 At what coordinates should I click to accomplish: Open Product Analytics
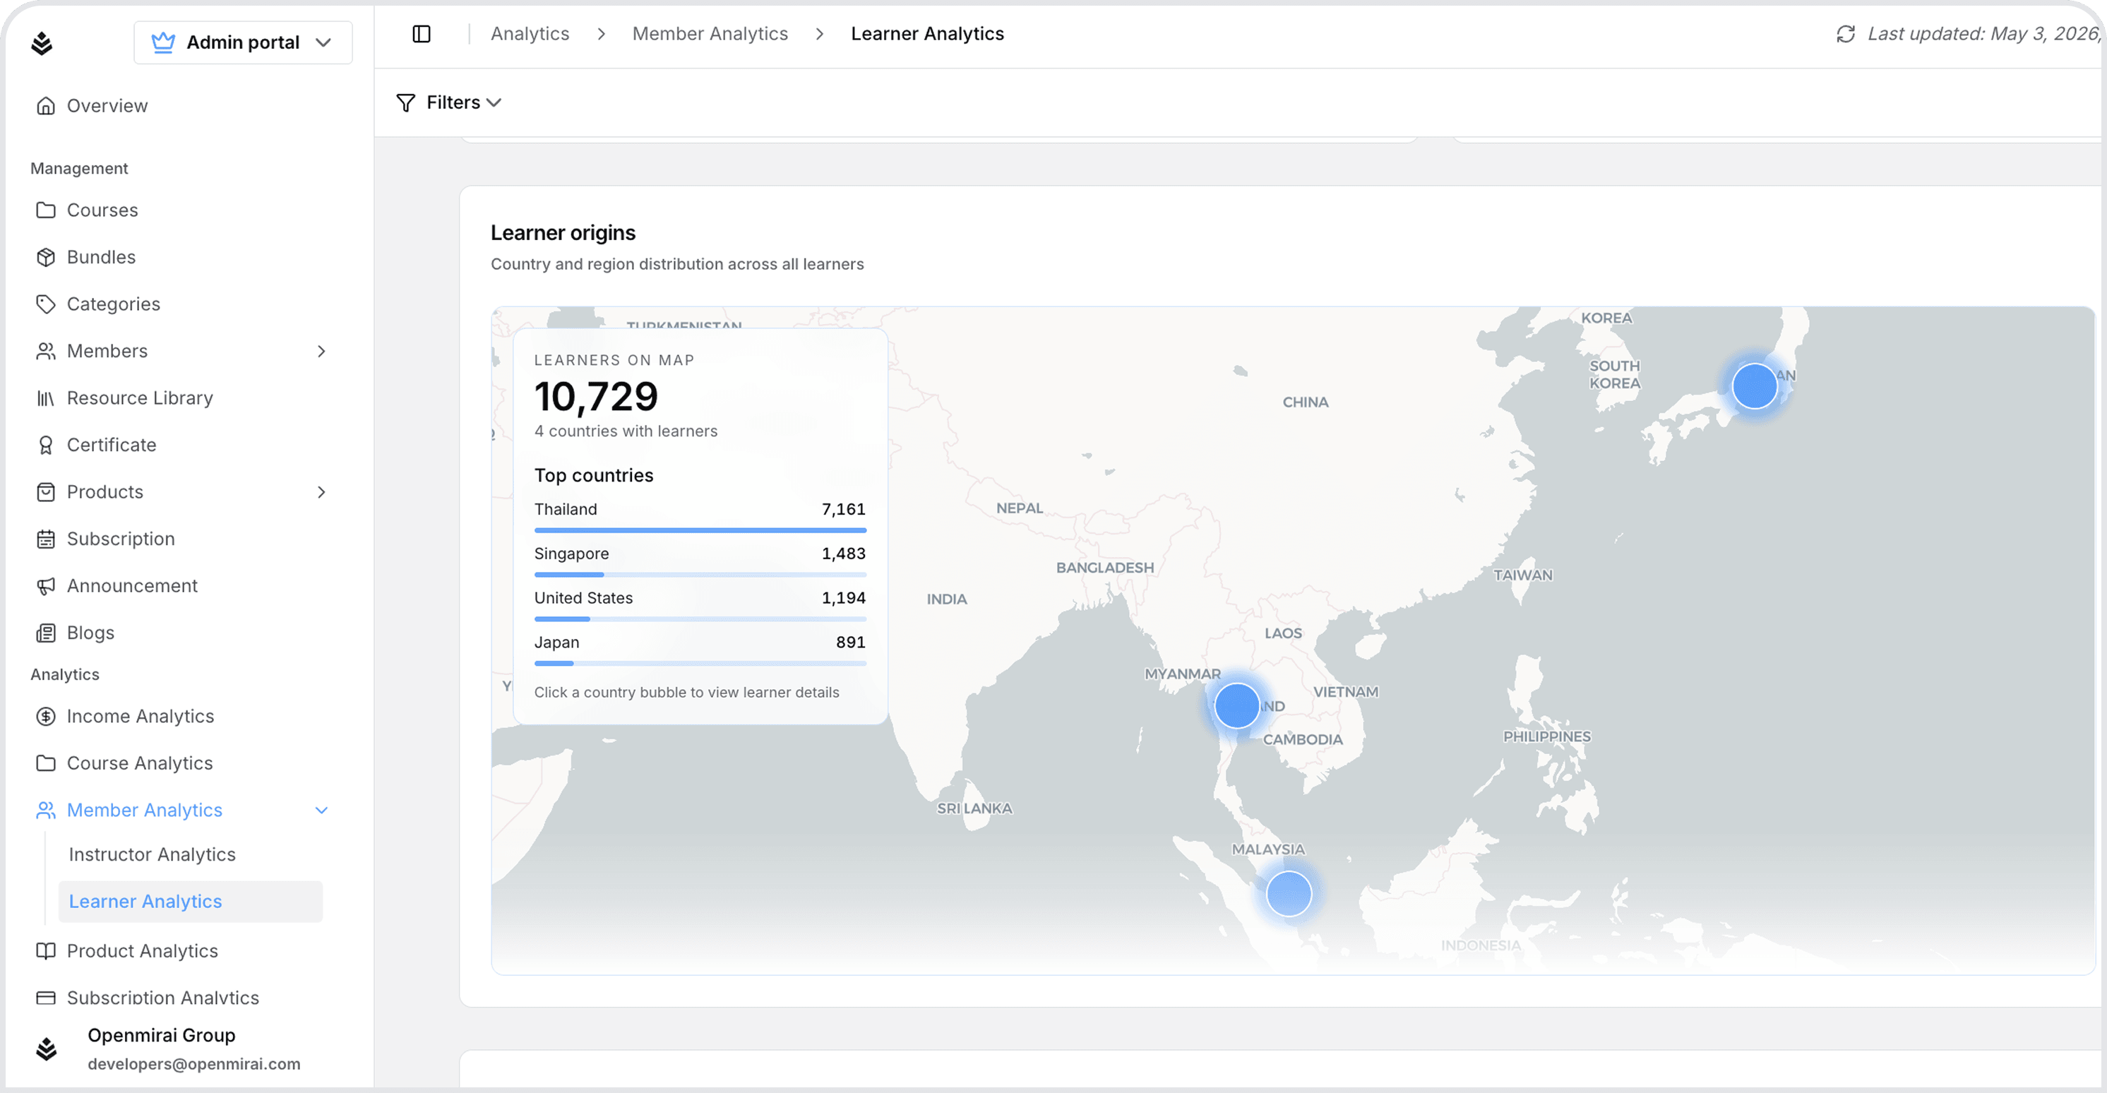[143, 950]
